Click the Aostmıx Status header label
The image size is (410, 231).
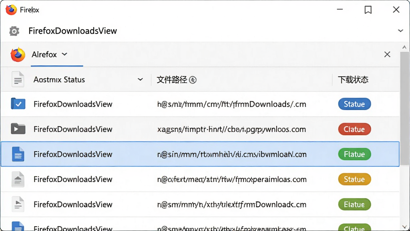[59, 80]
